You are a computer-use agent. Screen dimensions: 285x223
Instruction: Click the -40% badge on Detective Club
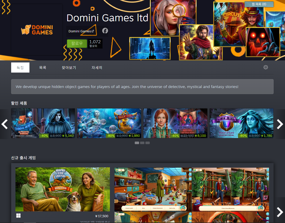pos(175,136)
